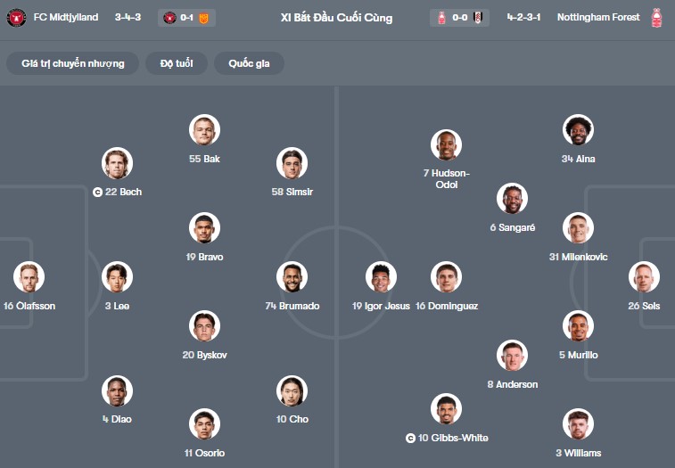Click the FC Midtjylland team crest
Image resolution: width=675 pixels, height=468 pixels.
(16, 18)
